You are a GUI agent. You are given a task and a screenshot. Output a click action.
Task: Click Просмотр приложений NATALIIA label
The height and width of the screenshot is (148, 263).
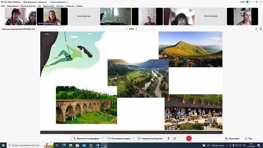click(x=19, y=29)
